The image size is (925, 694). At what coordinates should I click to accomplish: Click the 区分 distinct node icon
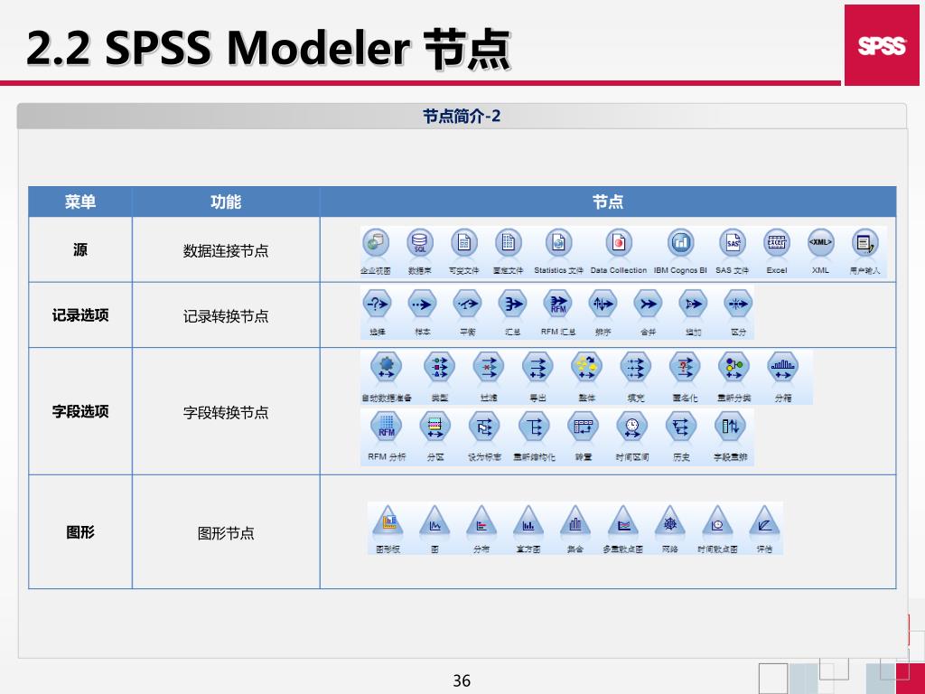coord(739,305)
